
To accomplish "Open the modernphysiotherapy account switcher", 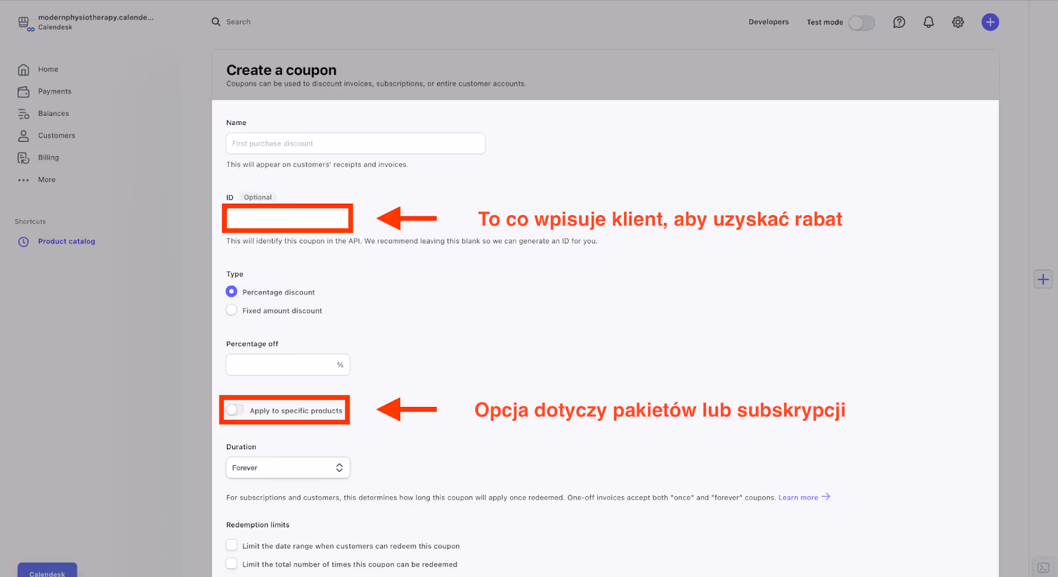I will [x=86, y=22].
